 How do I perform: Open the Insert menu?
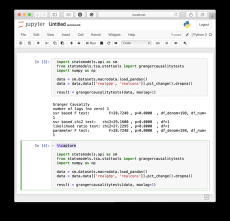coord(66,34)
